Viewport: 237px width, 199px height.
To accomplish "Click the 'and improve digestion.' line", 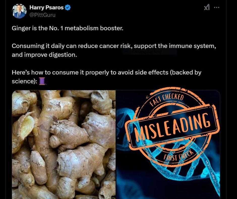I will [x=44, y=55].
